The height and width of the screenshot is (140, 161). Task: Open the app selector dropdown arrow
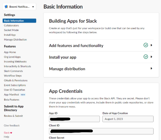click(33, 7)
